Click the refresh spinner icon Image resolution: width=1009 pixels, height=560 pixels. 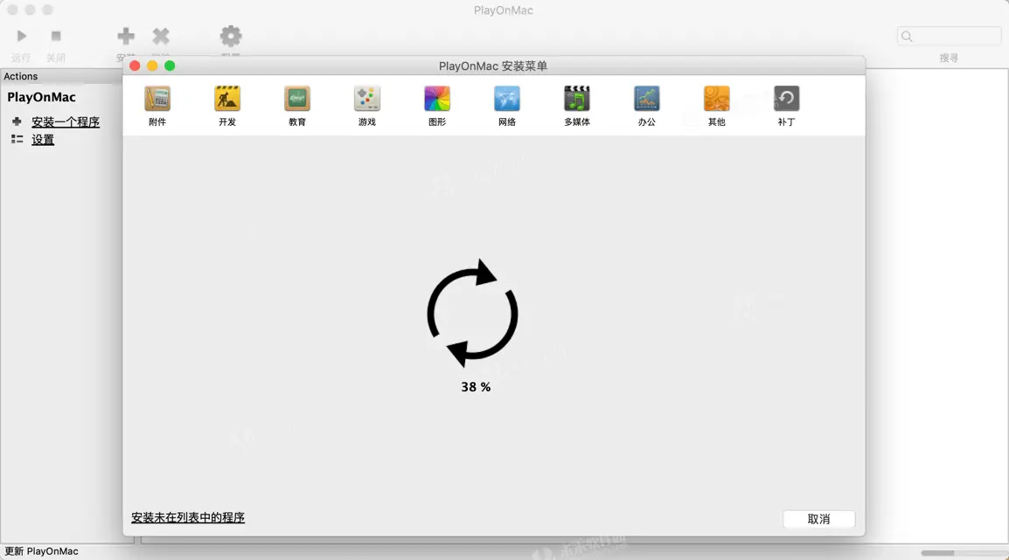(473, 313)
